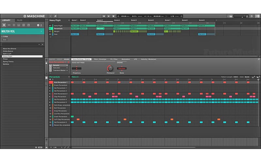The width and height of the screenshot is (261, 163).
Task: Clear the MOLTEN VEIL product filter
Action: (x=41, y=31)
